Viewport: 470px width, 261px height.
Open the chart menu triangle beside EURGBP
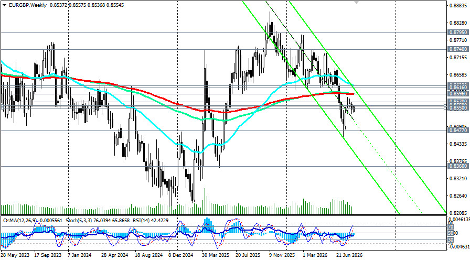[4, 5]
